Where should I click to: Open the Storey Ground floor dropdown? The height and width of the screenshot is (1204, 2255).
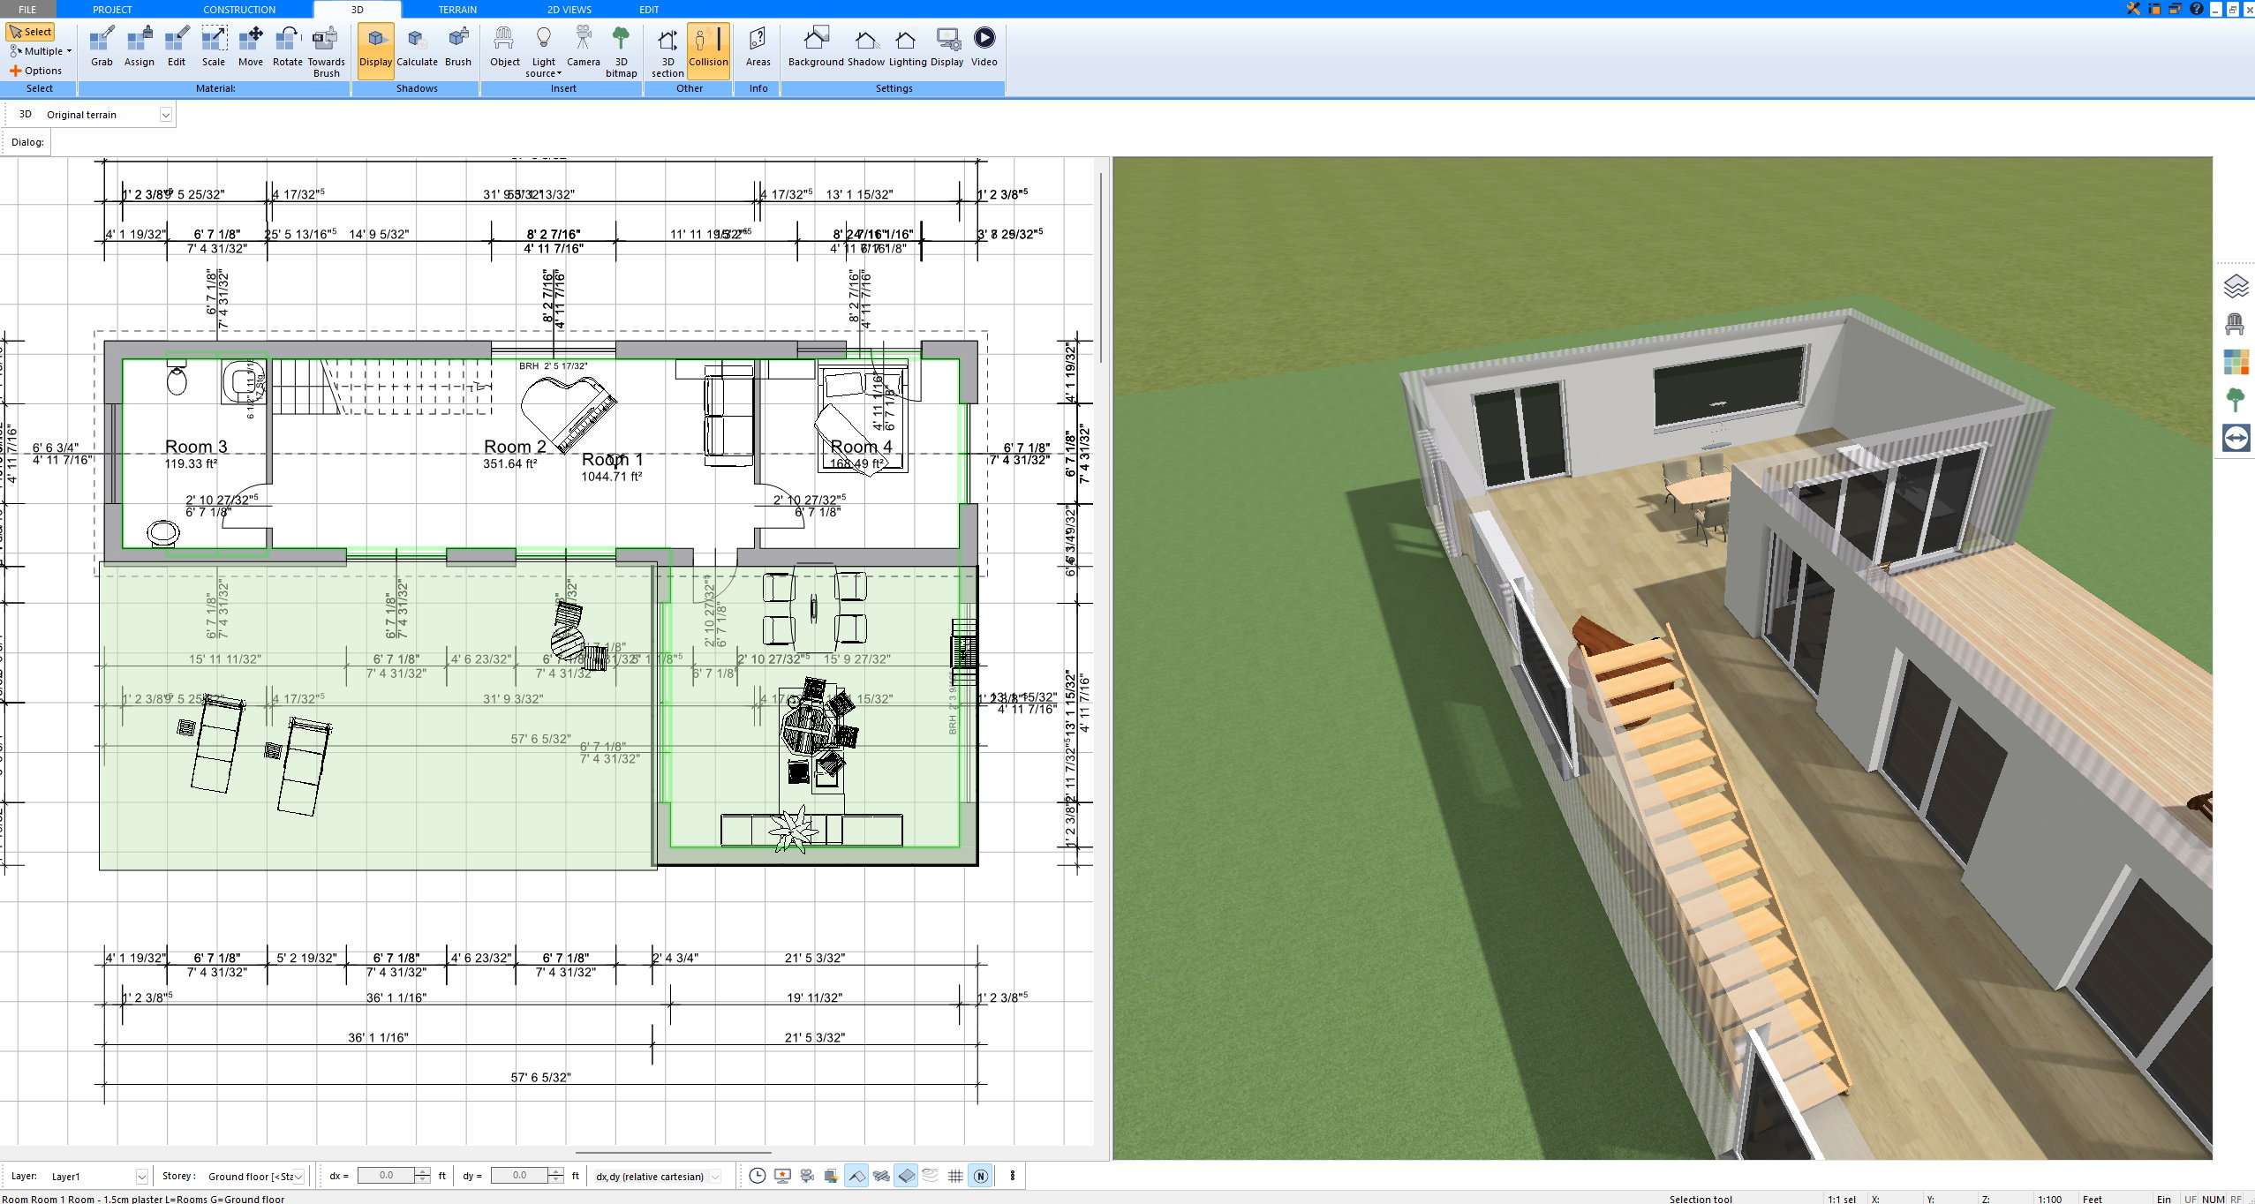tap(298, 1176)
